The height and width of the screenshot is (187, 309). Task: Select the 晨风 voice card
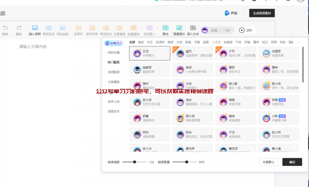(x=192, y=53)
